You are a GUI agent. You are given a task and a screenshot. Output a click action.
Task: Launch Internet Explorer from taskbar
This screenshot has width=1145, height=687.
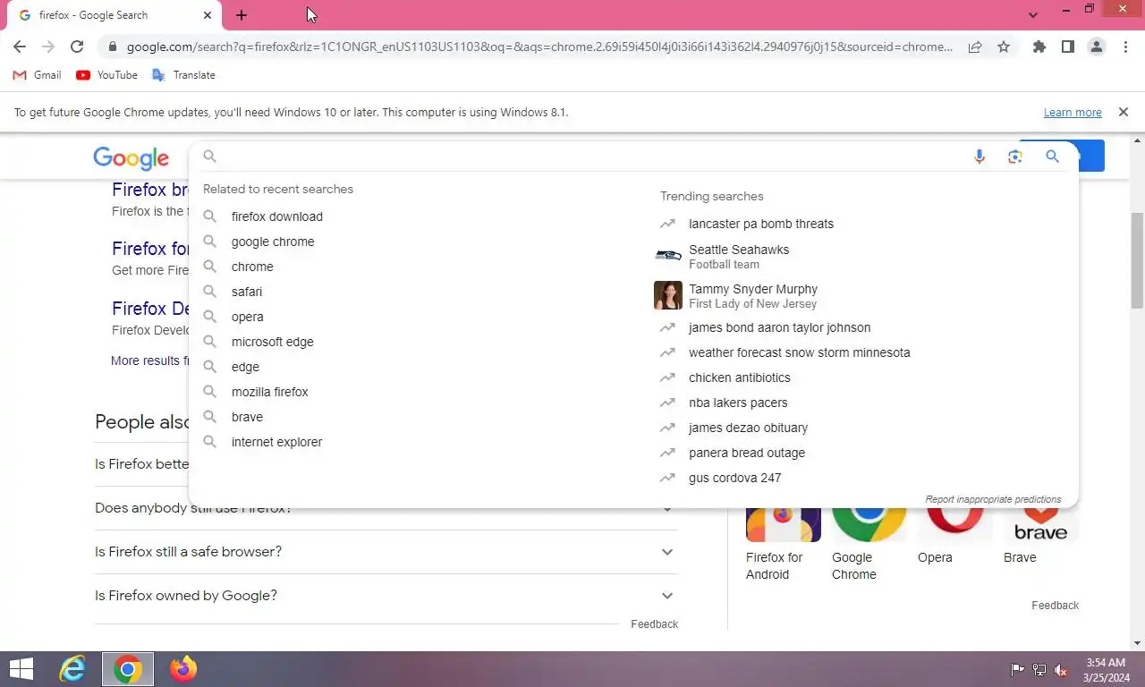(72, 669)
